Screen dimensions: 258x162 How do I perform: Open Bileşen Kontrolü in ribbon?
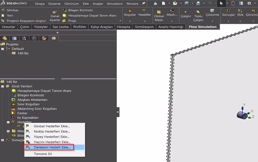pyautogui.click(x=78, y=10)
